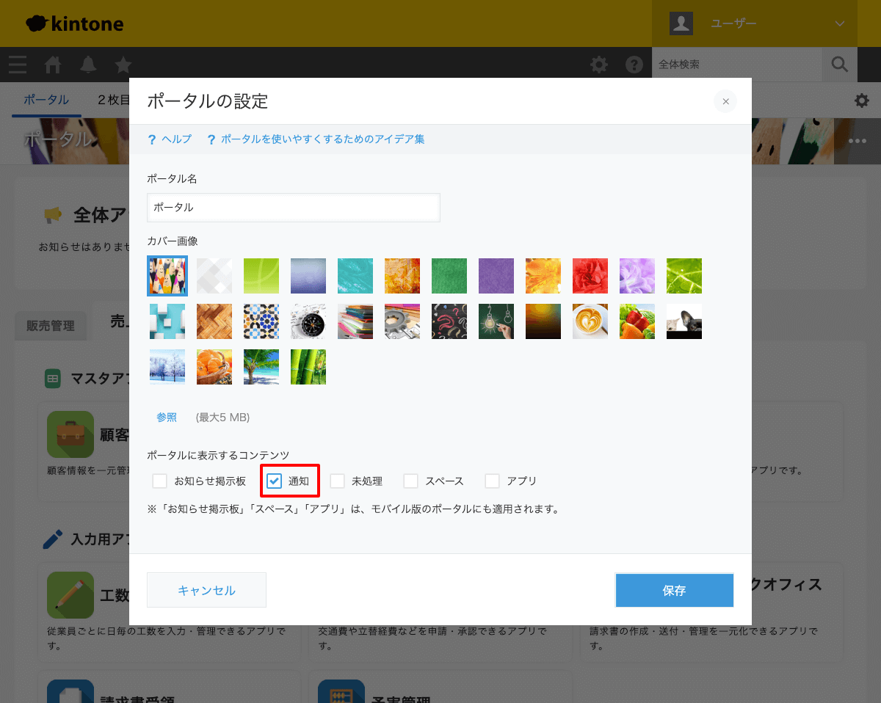Click the help question-mark icon
881x703 pixels.
(634, 65)
